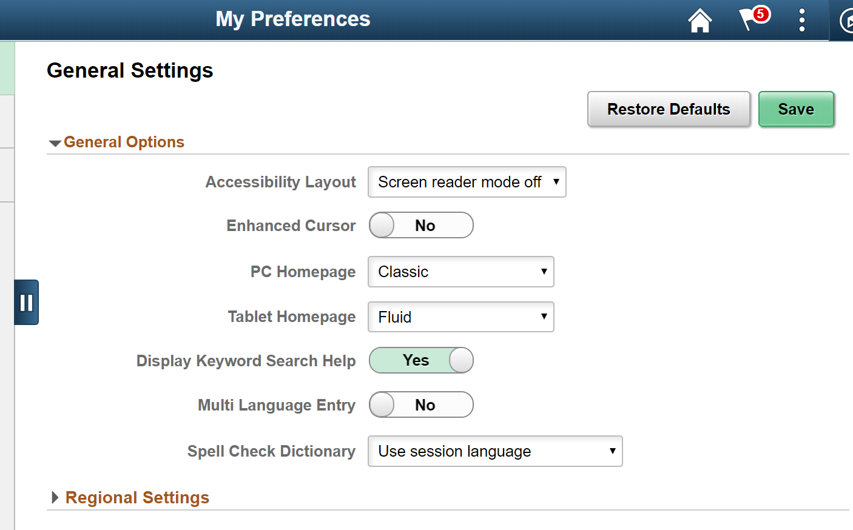853x530 pixels.
Task: Click the NavBar icon in the top-right corner
Action: tap(847, 20)
